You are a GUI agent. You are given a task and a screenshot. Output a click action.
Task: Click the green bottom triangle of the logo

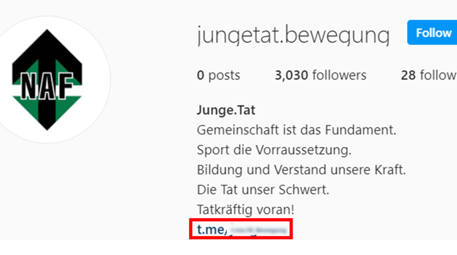47,114
